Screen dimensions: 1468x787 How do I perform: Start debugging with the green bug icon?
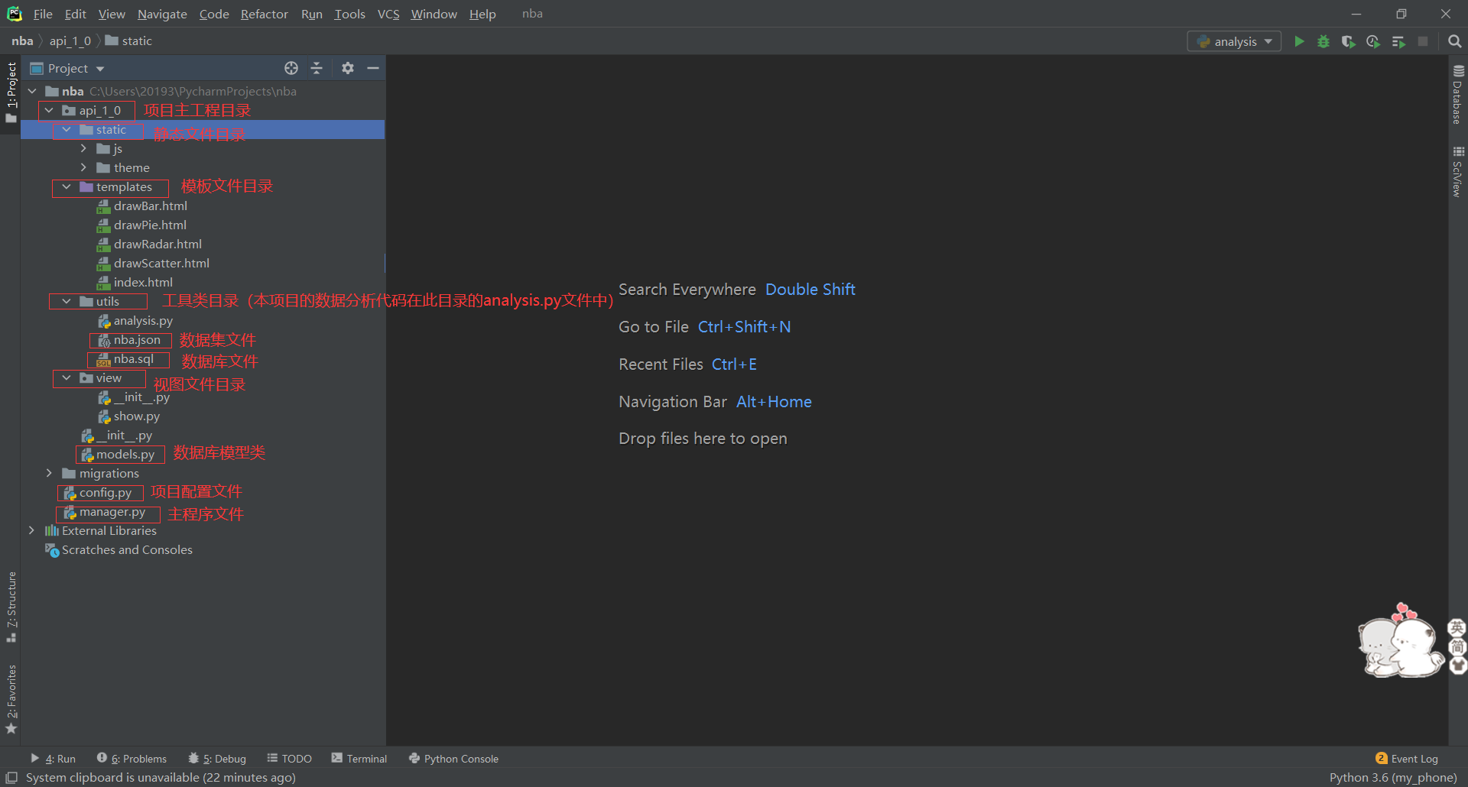[1323, 41]
